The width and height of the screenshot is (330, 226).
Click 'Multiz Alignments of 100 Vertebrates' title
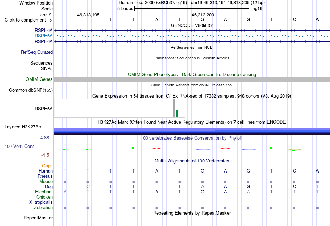pyautogui.click(x=192, y=161)
